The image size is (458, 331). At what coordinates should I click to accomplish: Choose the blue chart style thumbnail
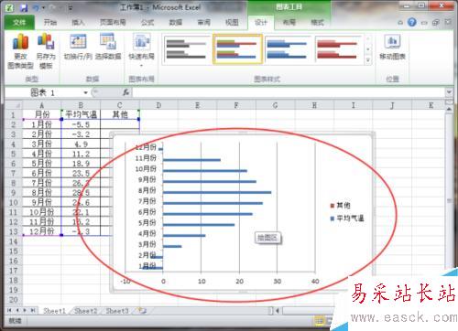287,49
